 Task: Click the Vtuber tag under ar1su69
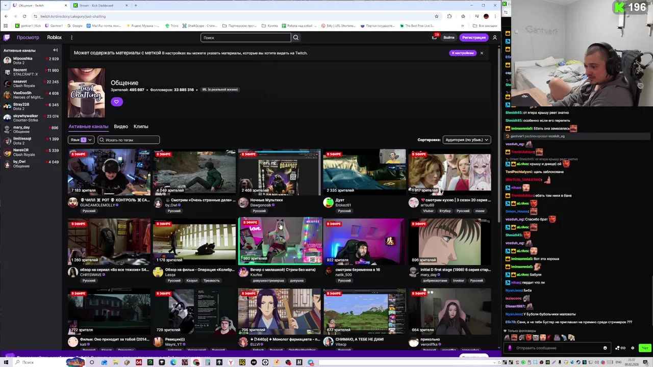tap(428, 211)
